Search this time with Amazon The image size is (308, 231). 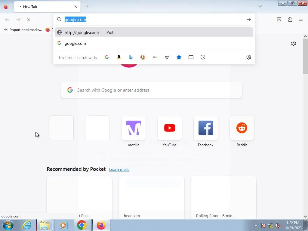[119, 57]
